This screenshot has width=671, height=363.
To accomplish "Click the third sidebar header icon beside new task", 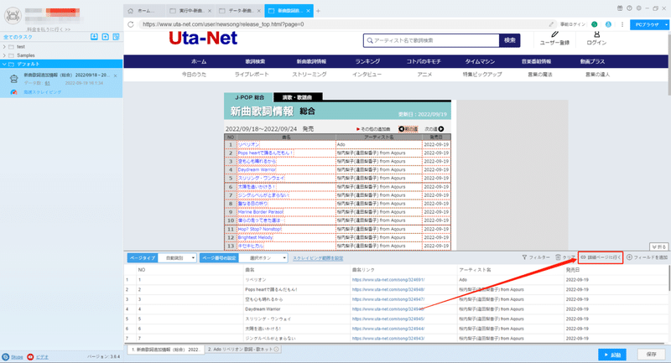I will point(116,37).
